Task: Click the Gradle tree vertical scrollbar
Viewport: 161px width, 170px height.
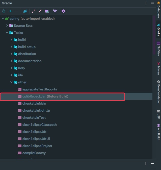Action: tap(154, 35)
